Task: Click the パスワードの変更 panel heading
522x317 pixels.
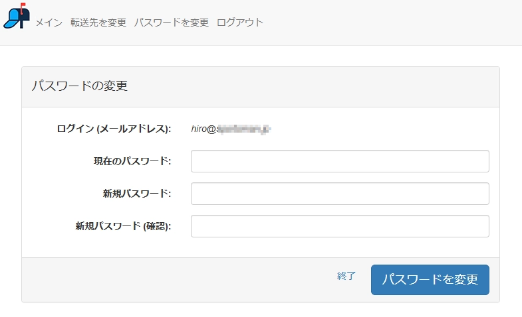Action: tap(80, 86)
